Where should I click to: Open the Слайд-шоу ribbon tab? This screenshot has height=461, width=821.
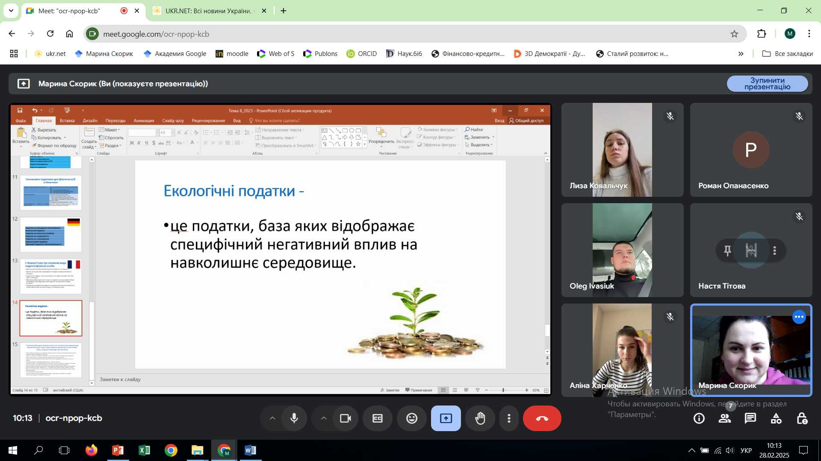pos(173,121)
